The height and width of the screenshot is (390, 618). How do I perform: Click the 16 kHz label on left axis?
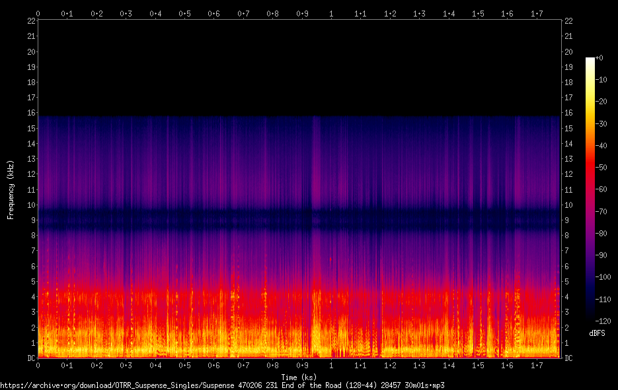[31, 113]
